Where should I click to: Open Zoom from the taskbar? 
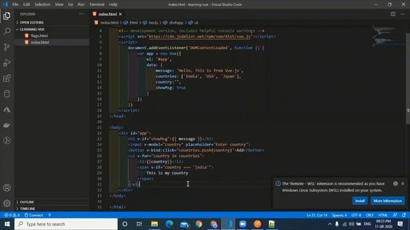pos(243,224)
